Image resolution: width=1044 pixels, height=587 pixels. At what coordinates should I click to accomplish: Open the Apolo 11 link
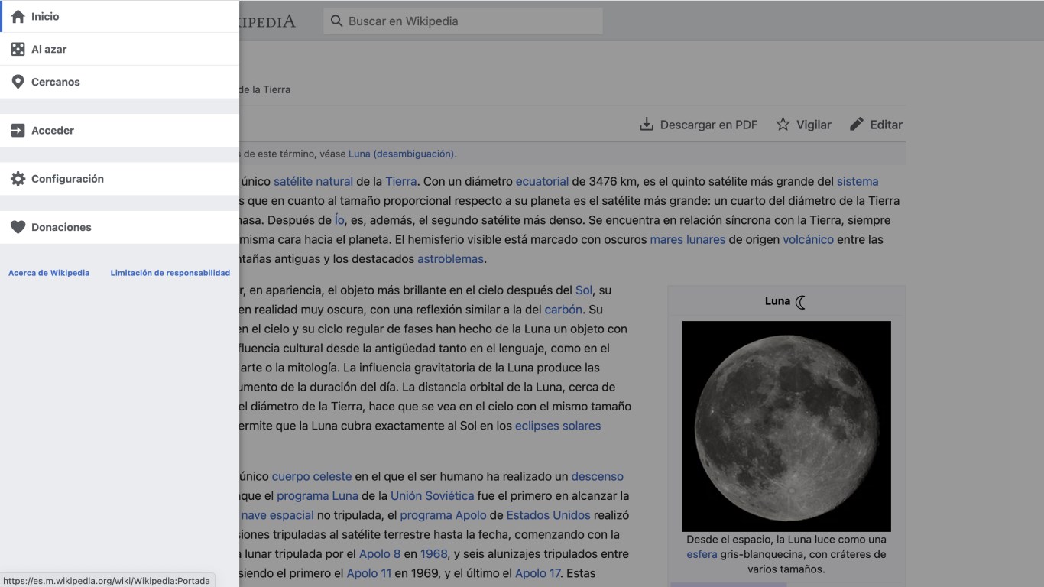(x=369, y=573)
